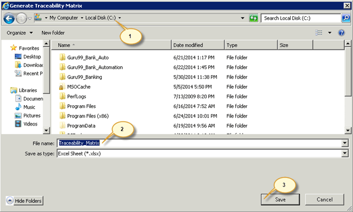353x212 pixels.
Task: Open Videos library
Action: pos(31,124)
